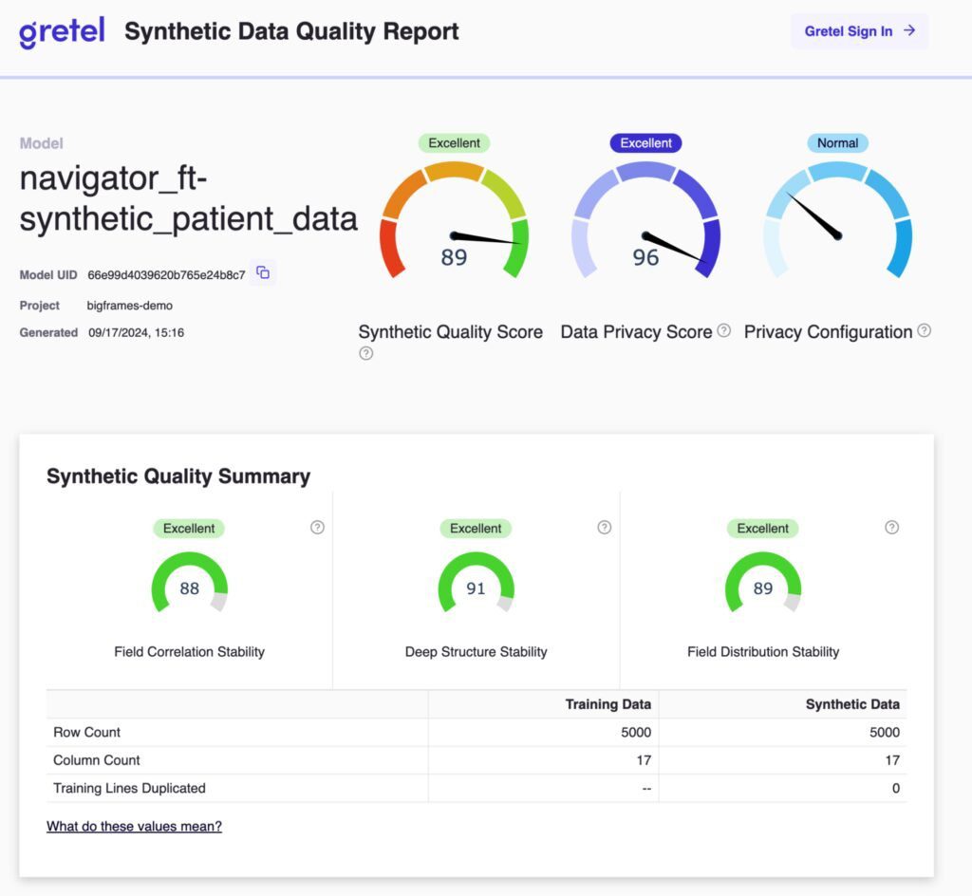Click the Field Correlation Stability help icon

pyautogui.click(x=317, y=527)
